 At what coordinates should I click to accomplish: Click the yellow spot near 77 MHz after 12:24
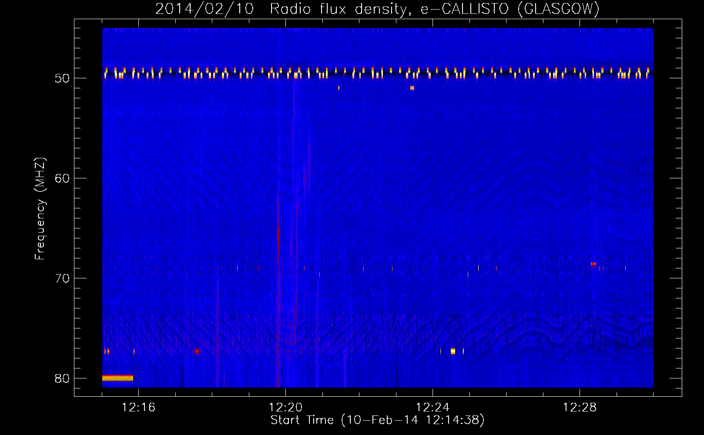click(x=453, y=351)
